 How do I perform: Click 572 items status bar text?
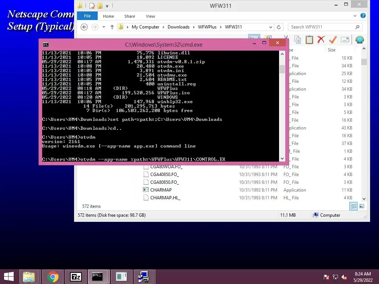[91, 206]
